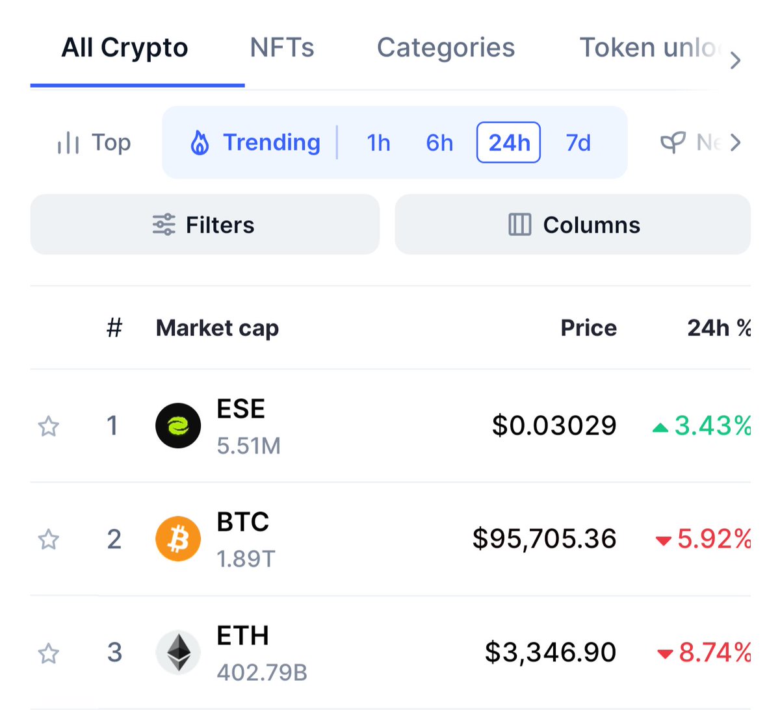780x710 pixels.
Task: Click the Bitcoin orange logo
Action: coord(178,539)
